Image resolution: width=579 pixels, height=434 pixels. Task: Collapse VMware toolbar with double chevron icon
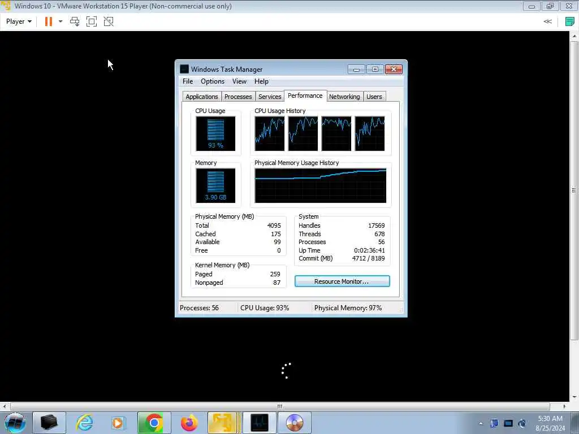547,21
